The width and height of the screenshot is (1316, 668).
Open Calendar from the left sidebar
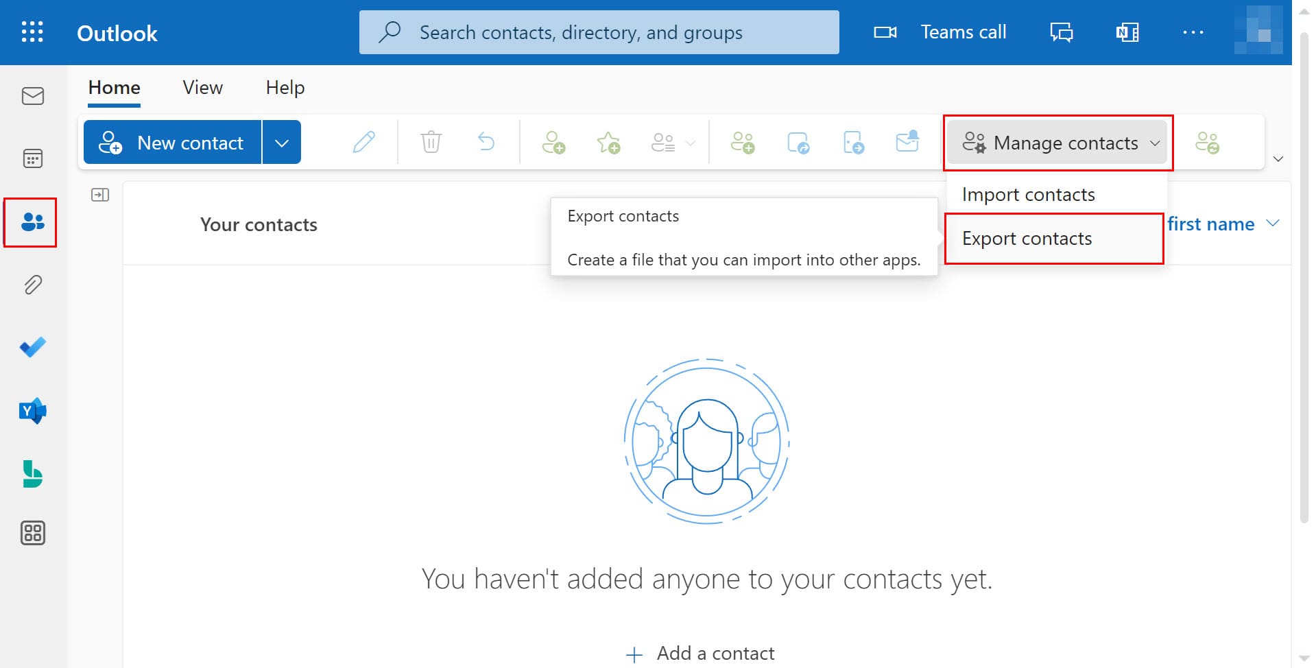point(33,159)
